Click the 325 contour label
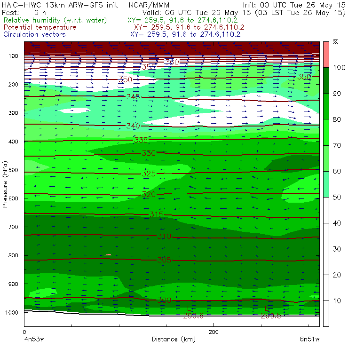This screenshot has width=348, height=348. pyautogui.click(x=149, y=174)
